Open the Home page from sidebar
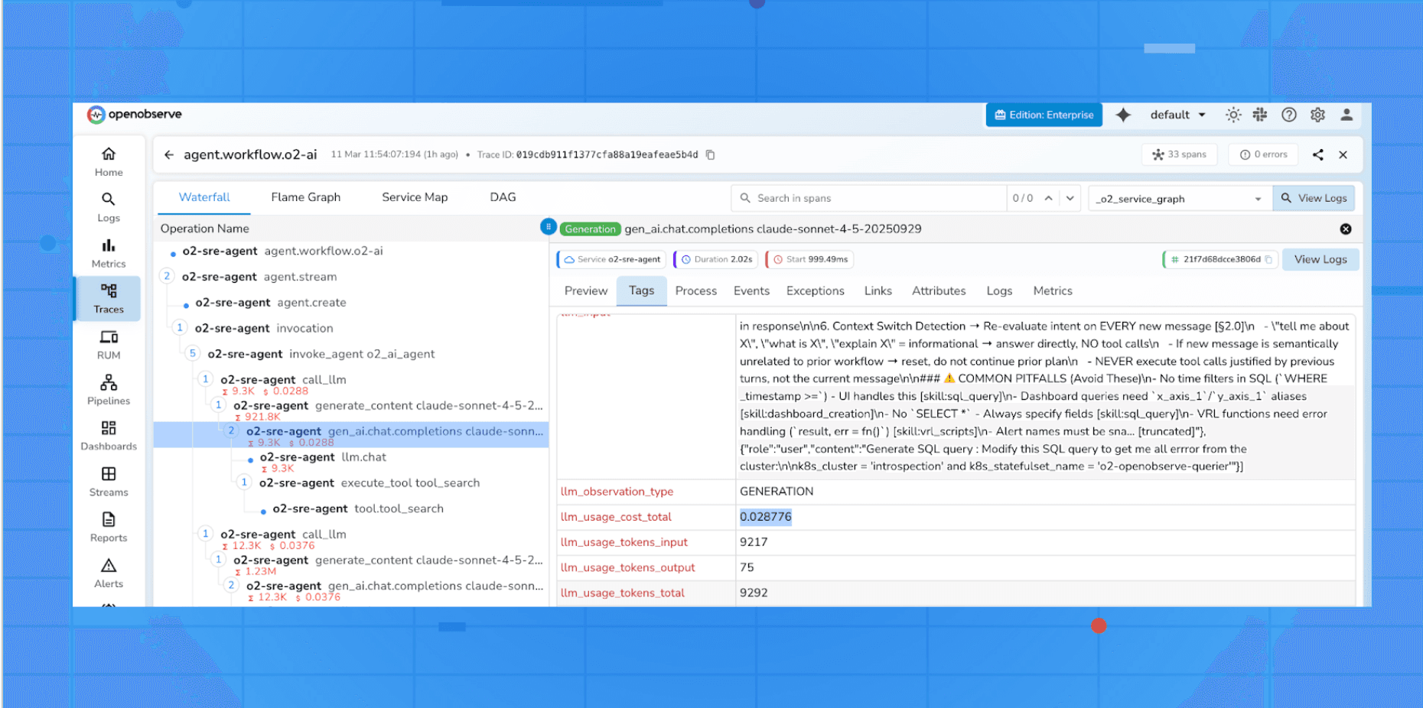 [x=108, y=161]
